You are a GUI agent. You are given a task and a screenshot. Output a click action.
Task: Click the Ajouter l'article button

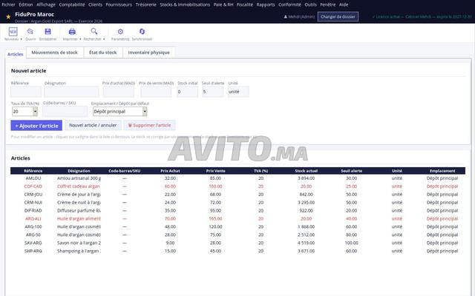(36, 125)
